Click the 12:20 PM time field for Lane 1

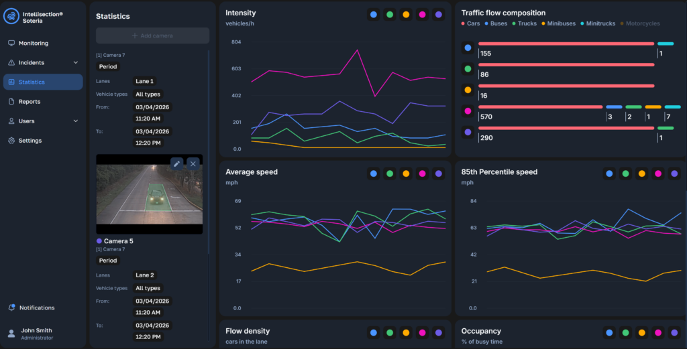(x=148, y=143)
